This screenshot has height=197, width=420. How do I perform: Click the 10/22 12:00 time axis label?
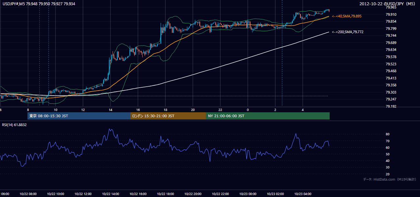pyautogui.click(x=83, y=194)
